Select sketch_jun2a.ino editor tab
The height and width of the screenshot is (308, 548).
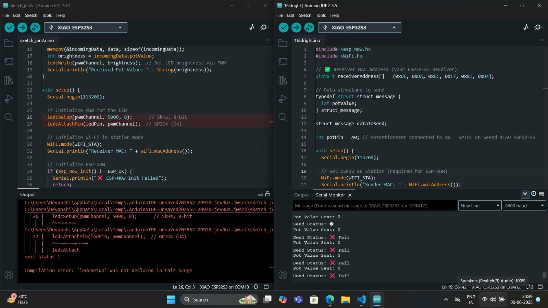tap(37, 40)
